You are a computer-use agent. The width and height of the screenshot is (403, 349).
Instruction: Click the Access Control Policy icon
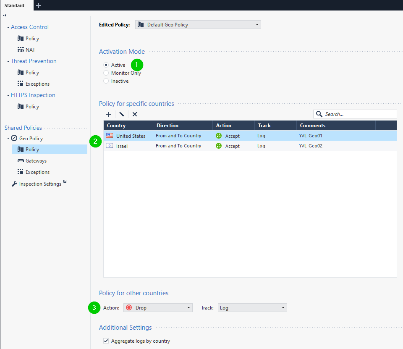coord(21,39)
